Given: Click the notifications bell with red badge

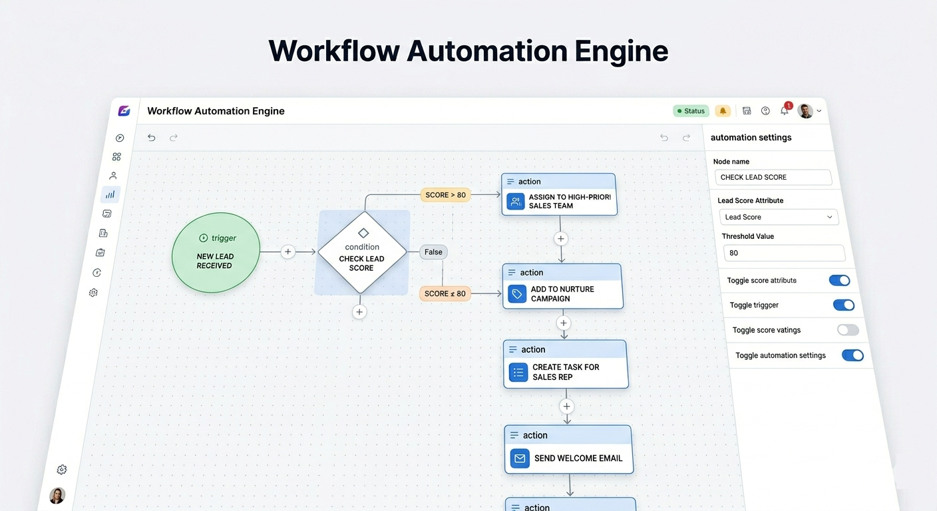Looking at the screenshot, I should tap(785, 110).
